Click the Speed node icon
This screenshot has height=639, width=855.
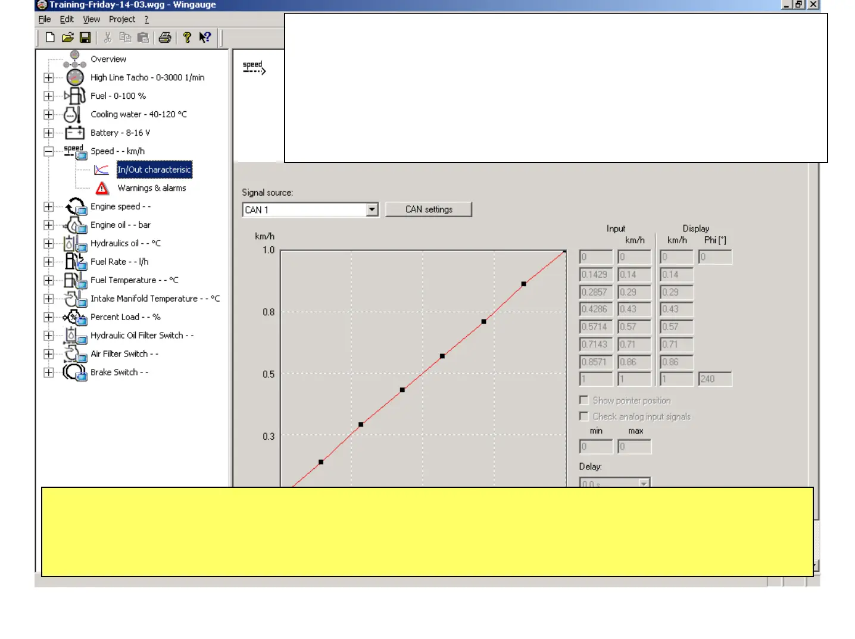pos(75,152)
